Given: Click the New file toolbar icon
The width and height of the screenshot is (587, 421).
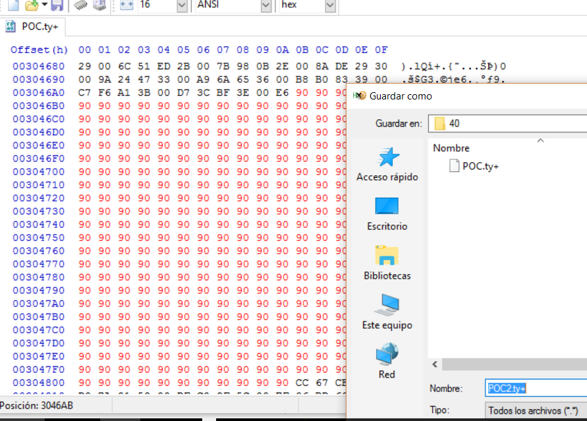Looking at the screenshot, I should click(x=13, y=5).
